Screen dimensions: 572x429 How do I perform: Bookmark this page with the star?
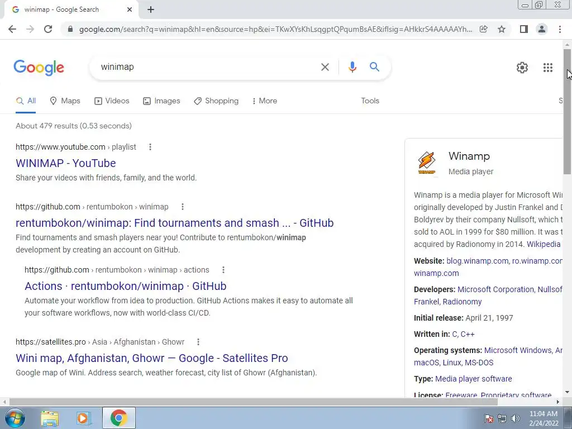502,29
